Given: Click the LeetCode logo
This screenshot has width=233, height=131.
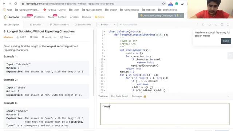Looking at the screenshot, I should [11, 17].
